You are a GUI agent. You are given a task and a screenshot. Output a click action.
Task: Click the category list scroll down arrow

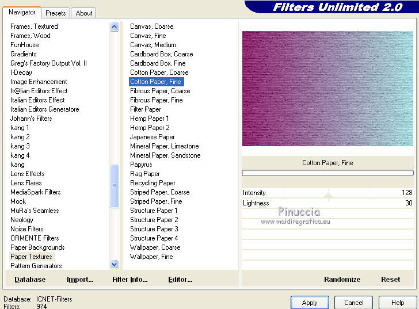(x=114, y=264)
